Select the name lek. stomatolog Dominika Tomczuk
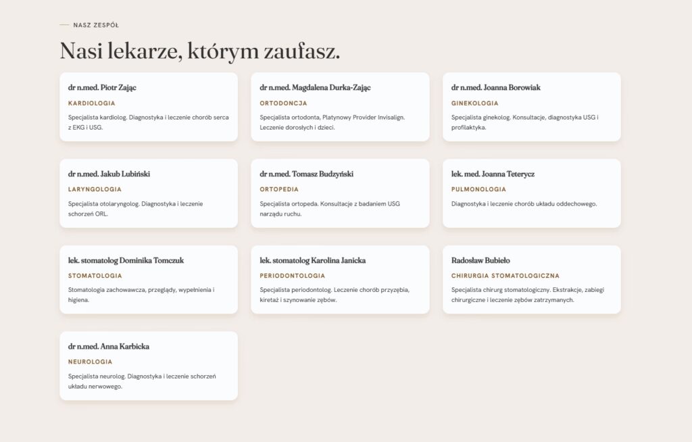Image resolution: width=692 pixels, height=442 pixels. [x=126, y=260]
